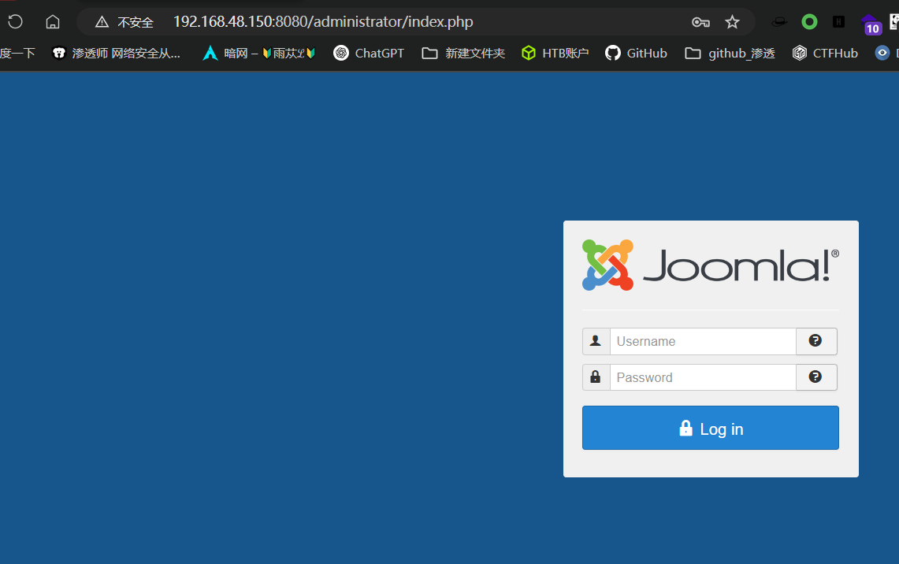Focus the Username input field
This screenshot has height=564, width=899.
[703, 342]
